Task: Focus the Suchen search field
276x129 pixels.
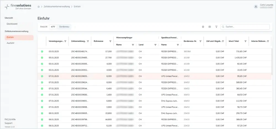Action: coord(245,27)
